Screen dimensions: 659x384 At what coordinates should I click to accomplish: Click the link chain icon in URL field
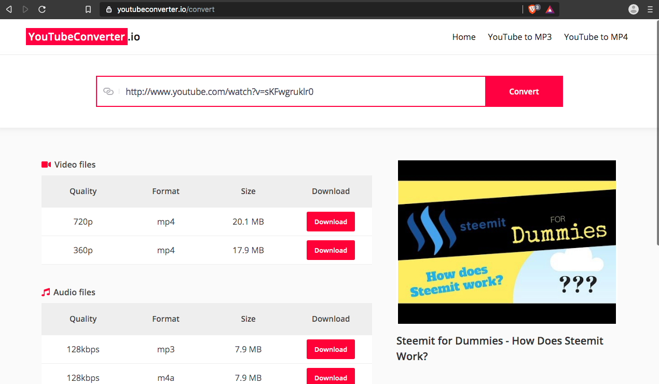[x=108, y=91]
